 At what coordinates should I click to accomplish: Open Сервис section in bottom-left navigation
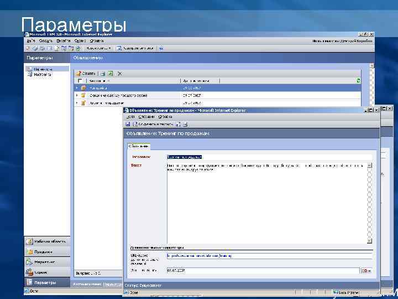point(47,272)
